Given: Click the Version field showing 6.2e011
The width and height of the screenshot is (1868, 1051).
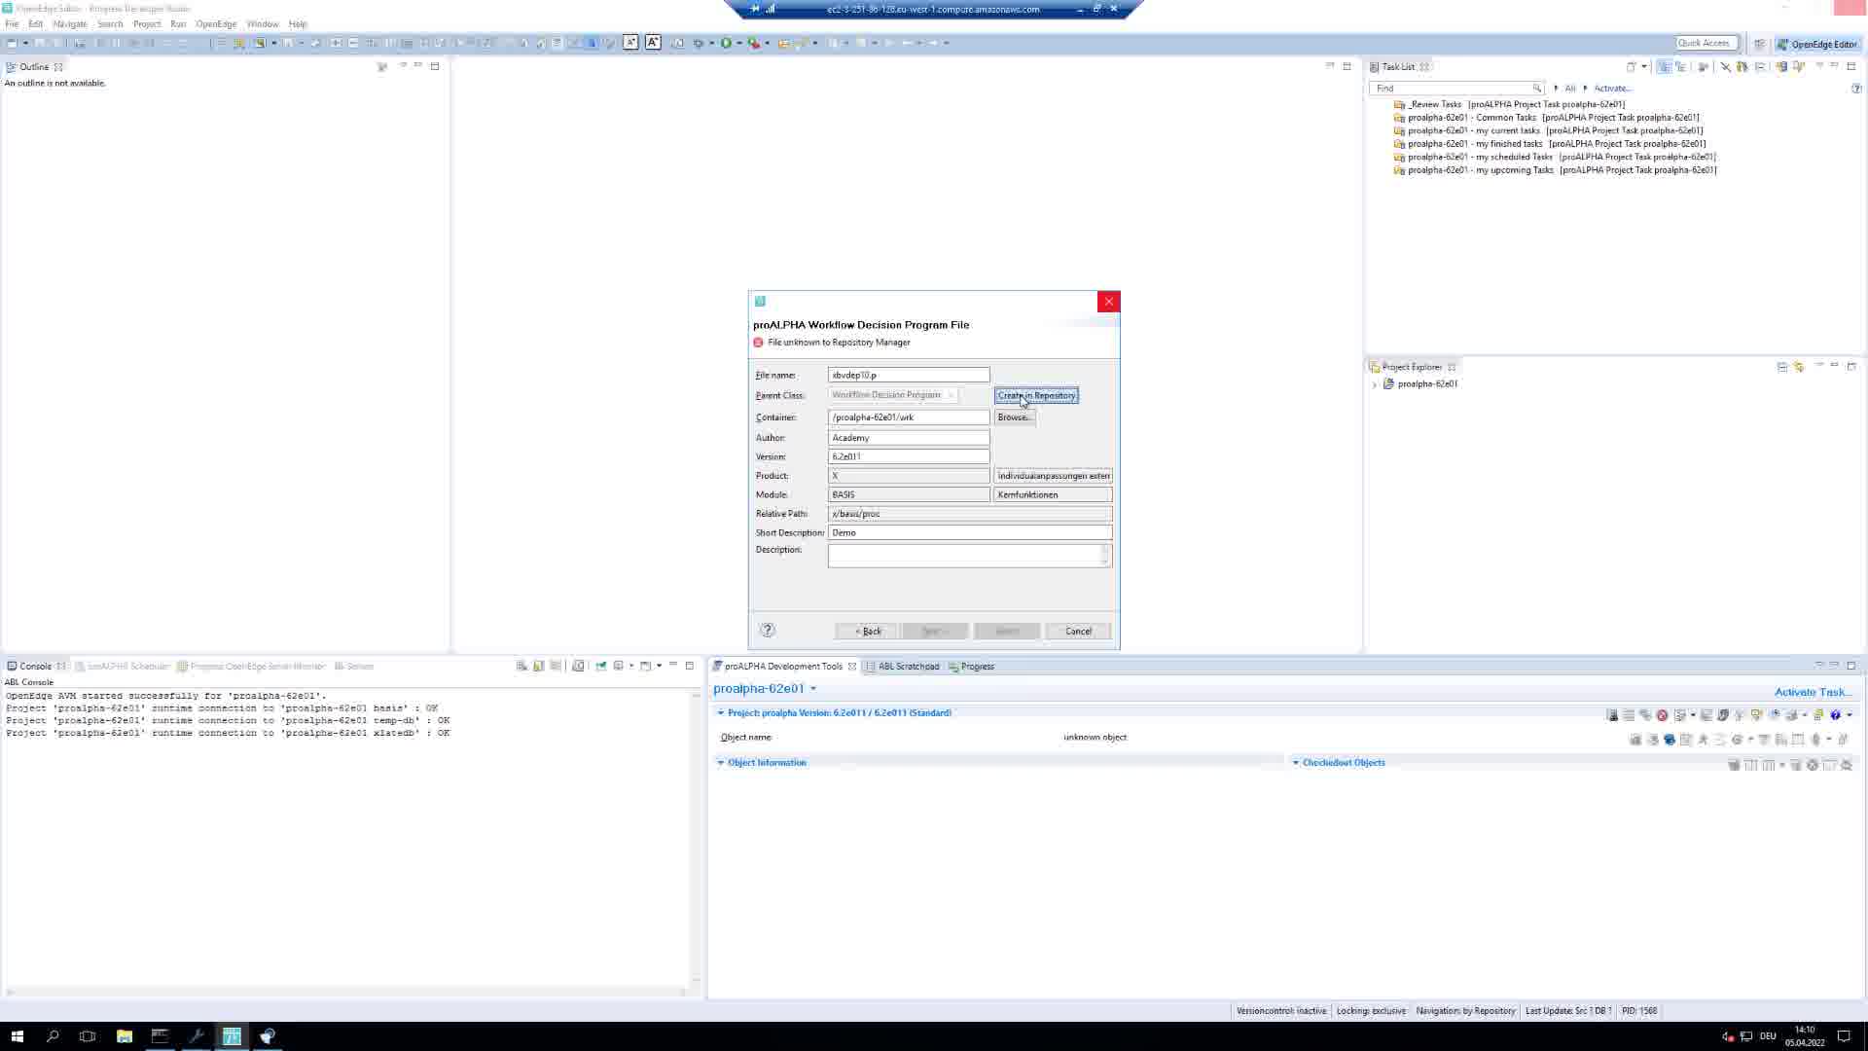Looking at the screenshot, I should [909, 456].
